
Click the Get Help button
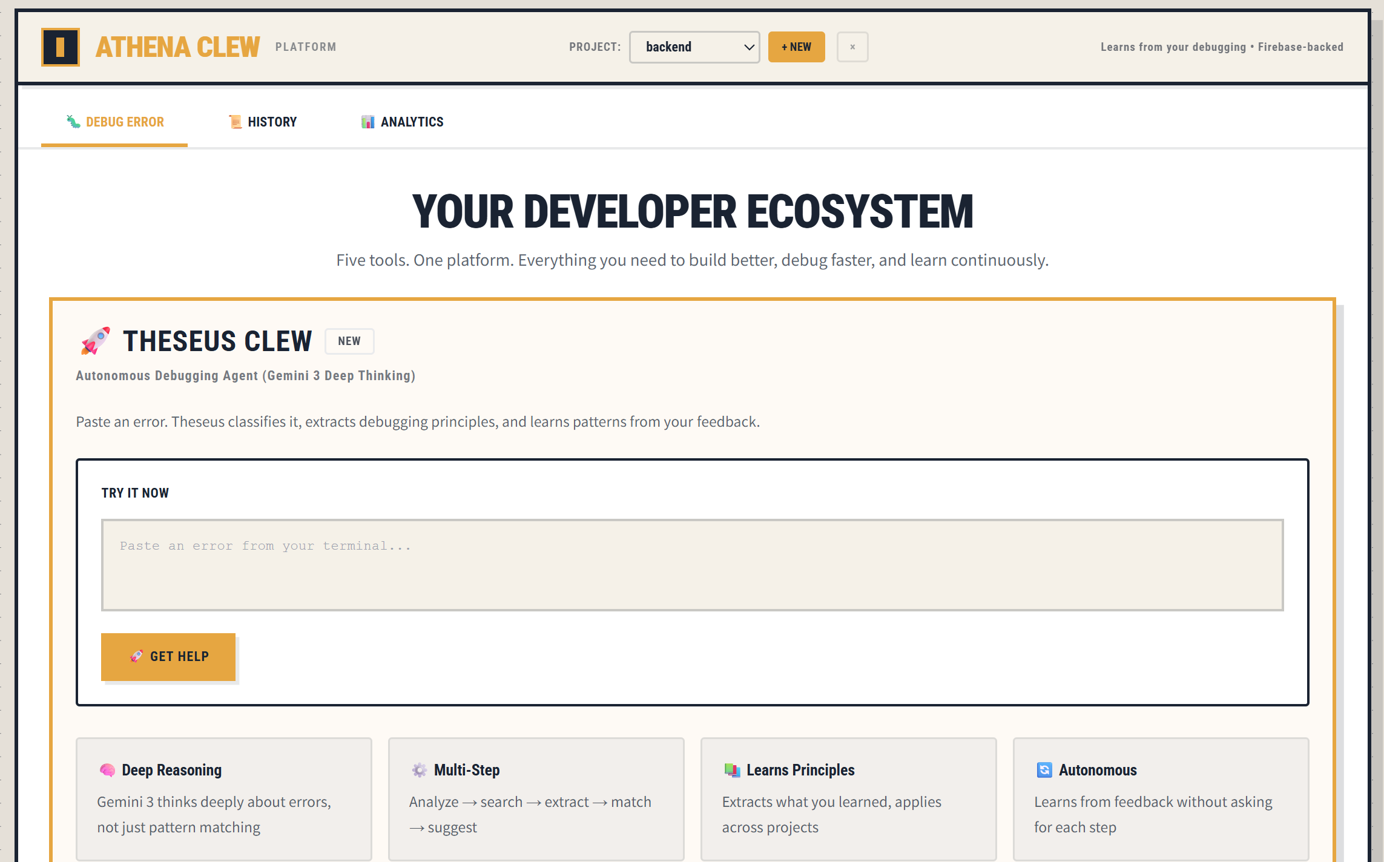pos(168,657)
